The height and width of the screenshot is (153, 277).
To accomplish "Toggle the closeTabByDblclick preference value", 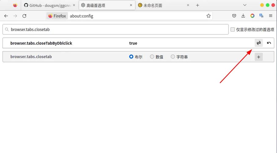I will (259, 43).
